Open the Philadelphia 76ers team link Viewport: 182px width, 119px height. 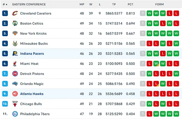[x=35, y=114]
